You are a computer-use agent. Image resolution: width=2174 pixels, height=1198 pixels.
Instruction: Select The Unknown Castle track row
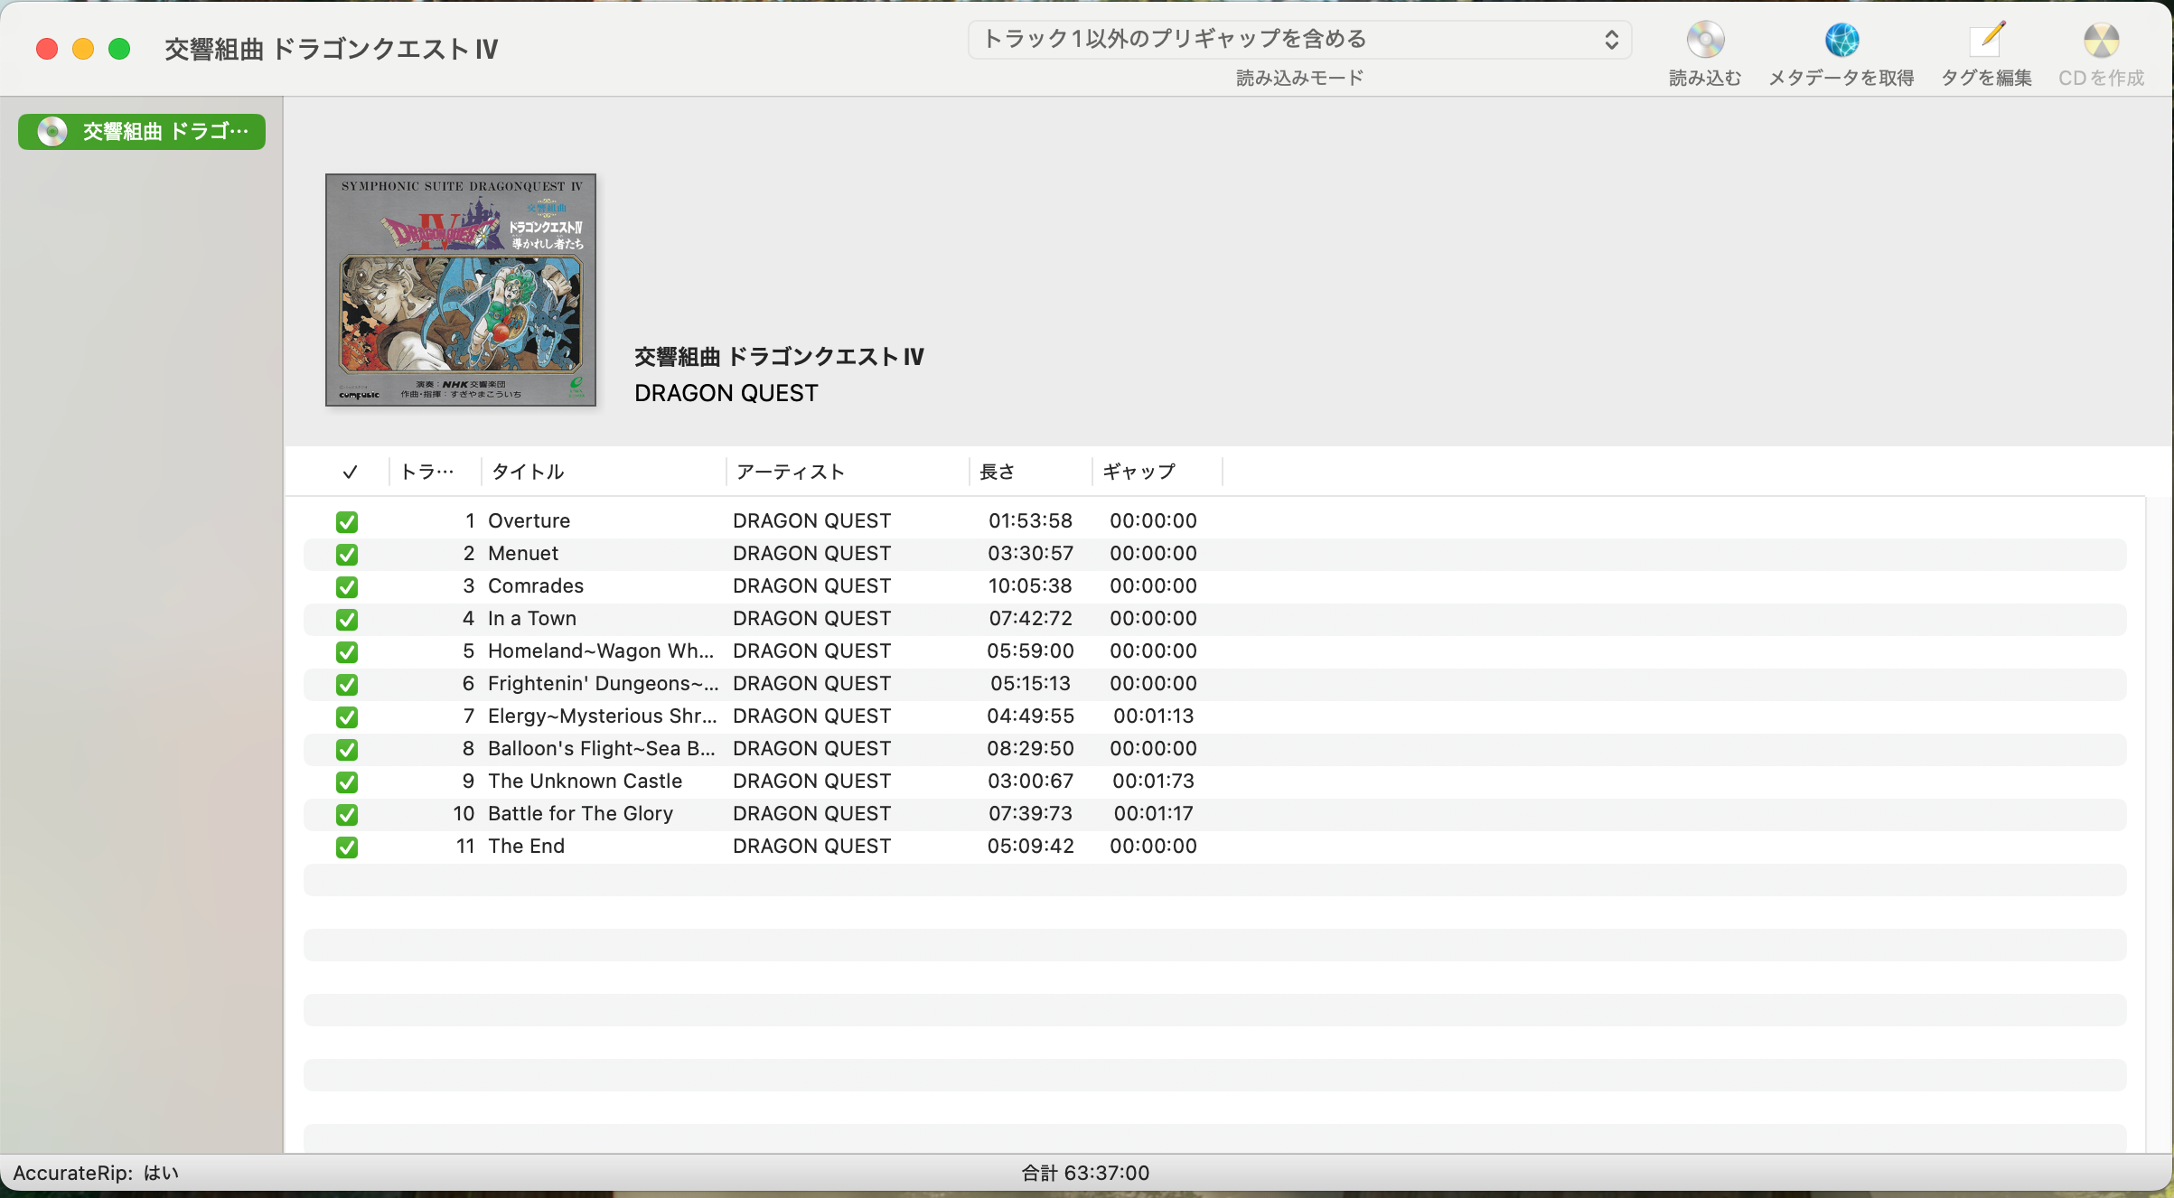pos(585,782)
